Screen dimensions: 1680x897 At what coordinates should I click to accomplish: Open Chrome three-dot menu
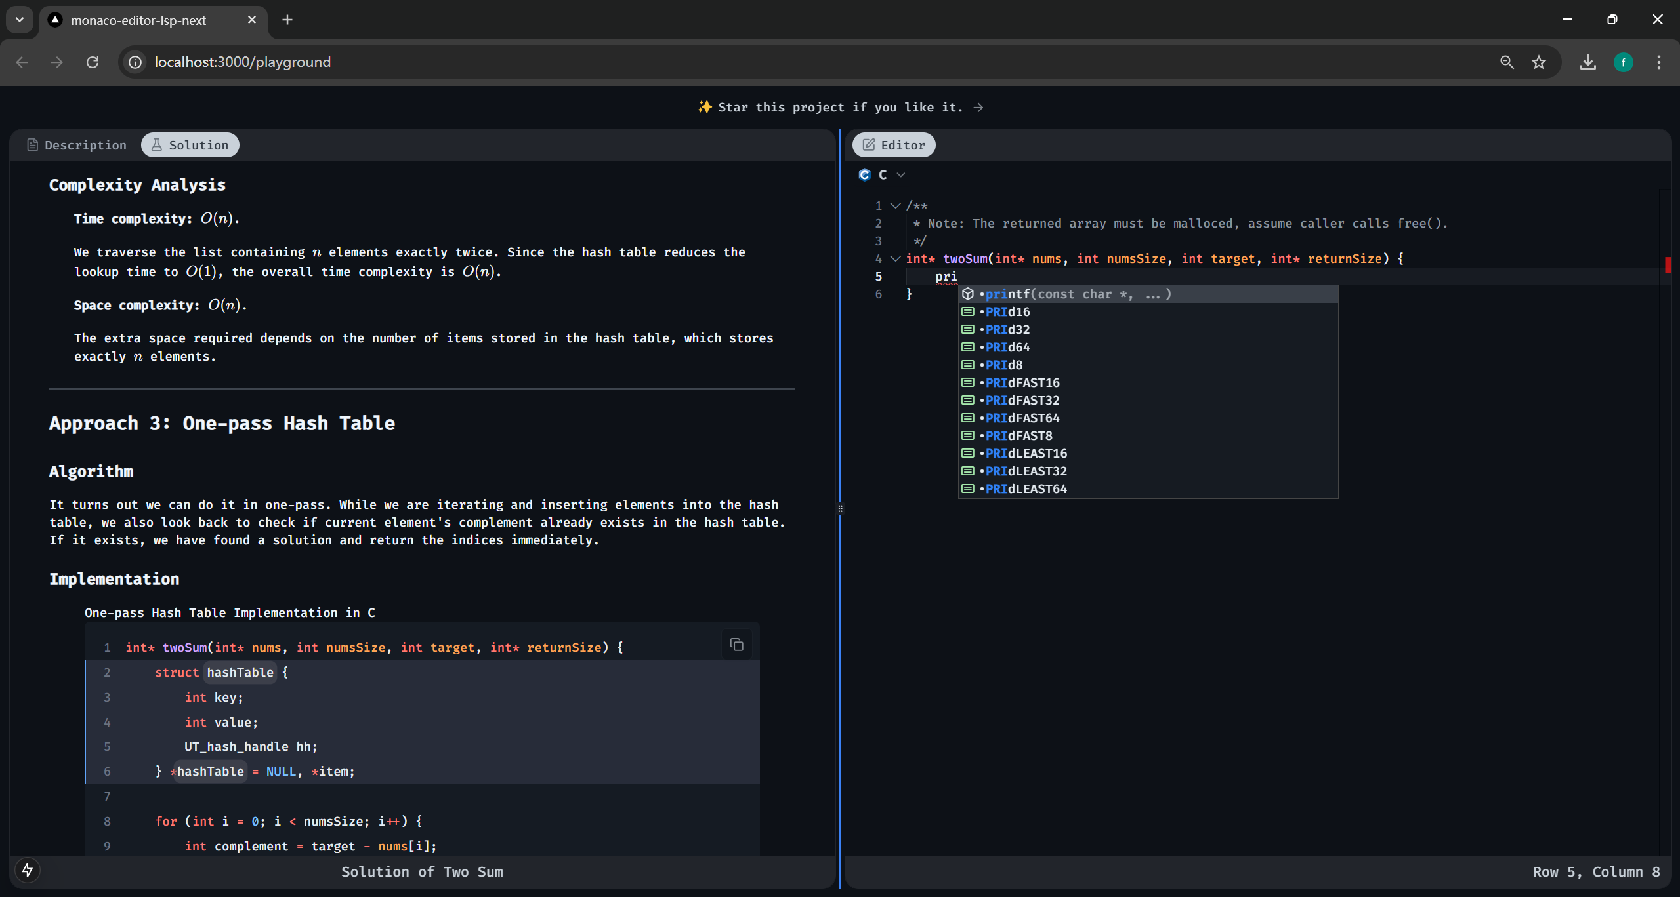point(1658,62)
